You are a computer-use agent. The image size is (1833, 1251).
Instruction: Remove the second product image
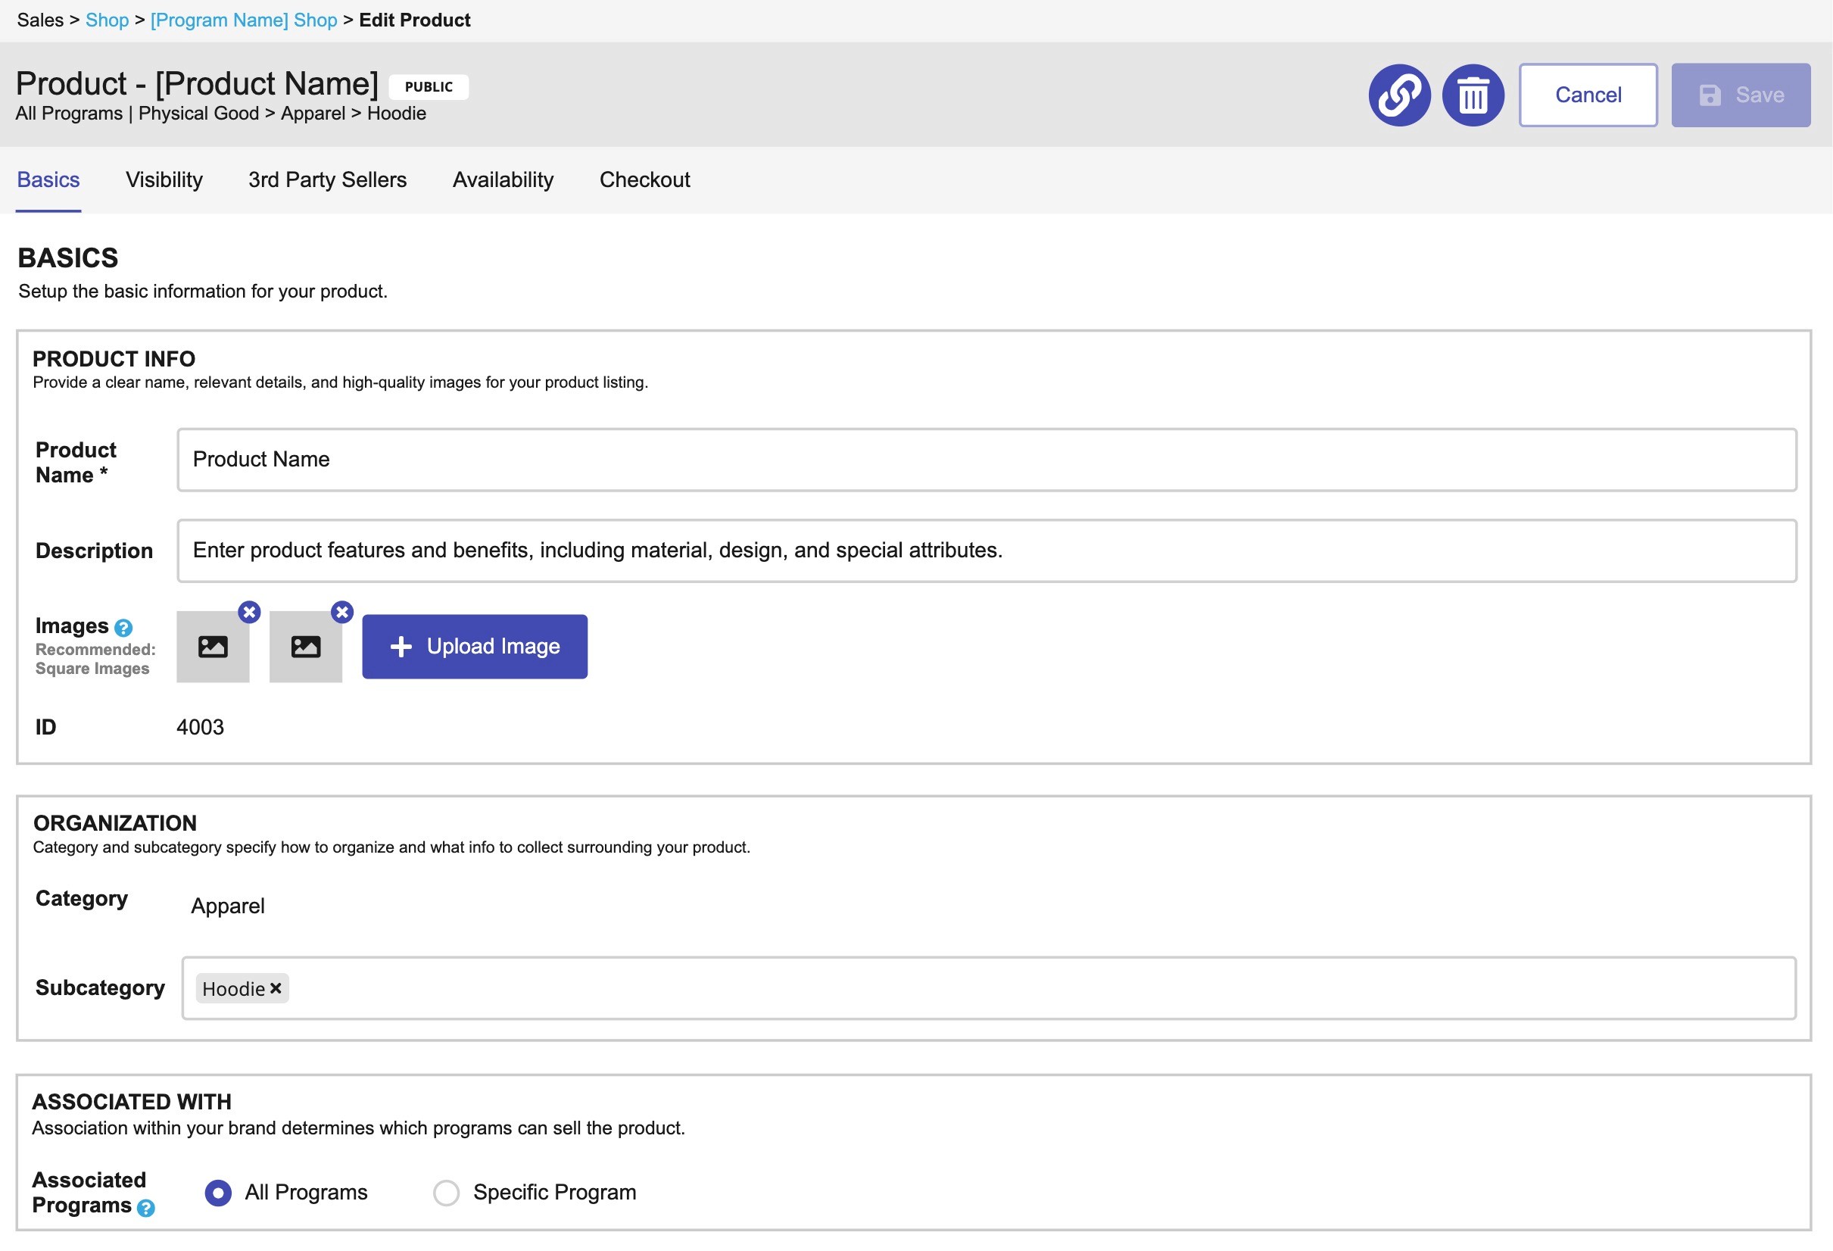pyautogui.click(x=342, y=612)
